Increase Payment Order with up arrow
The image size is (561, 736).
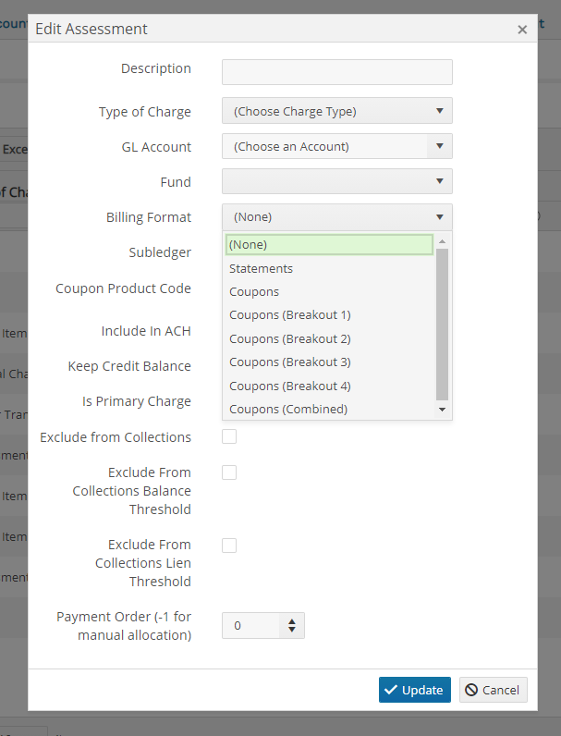[292, 621]
